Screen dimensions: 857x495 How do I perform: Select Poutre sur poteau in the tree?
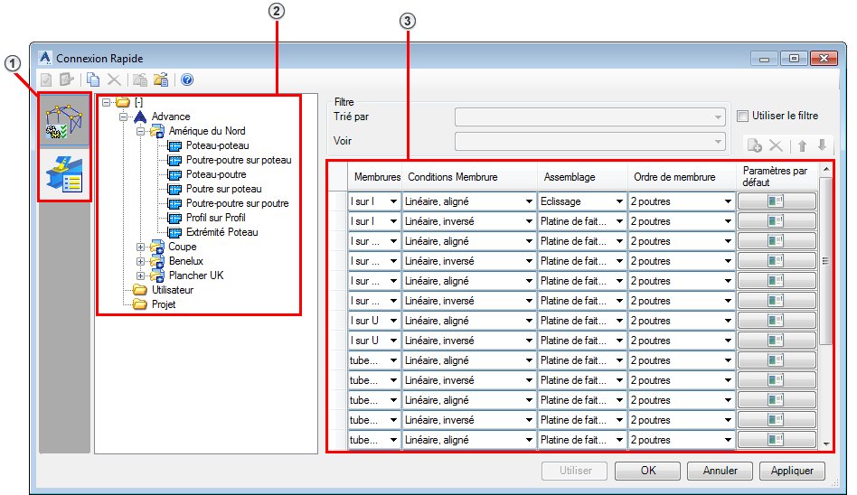(x=223, y=189)
